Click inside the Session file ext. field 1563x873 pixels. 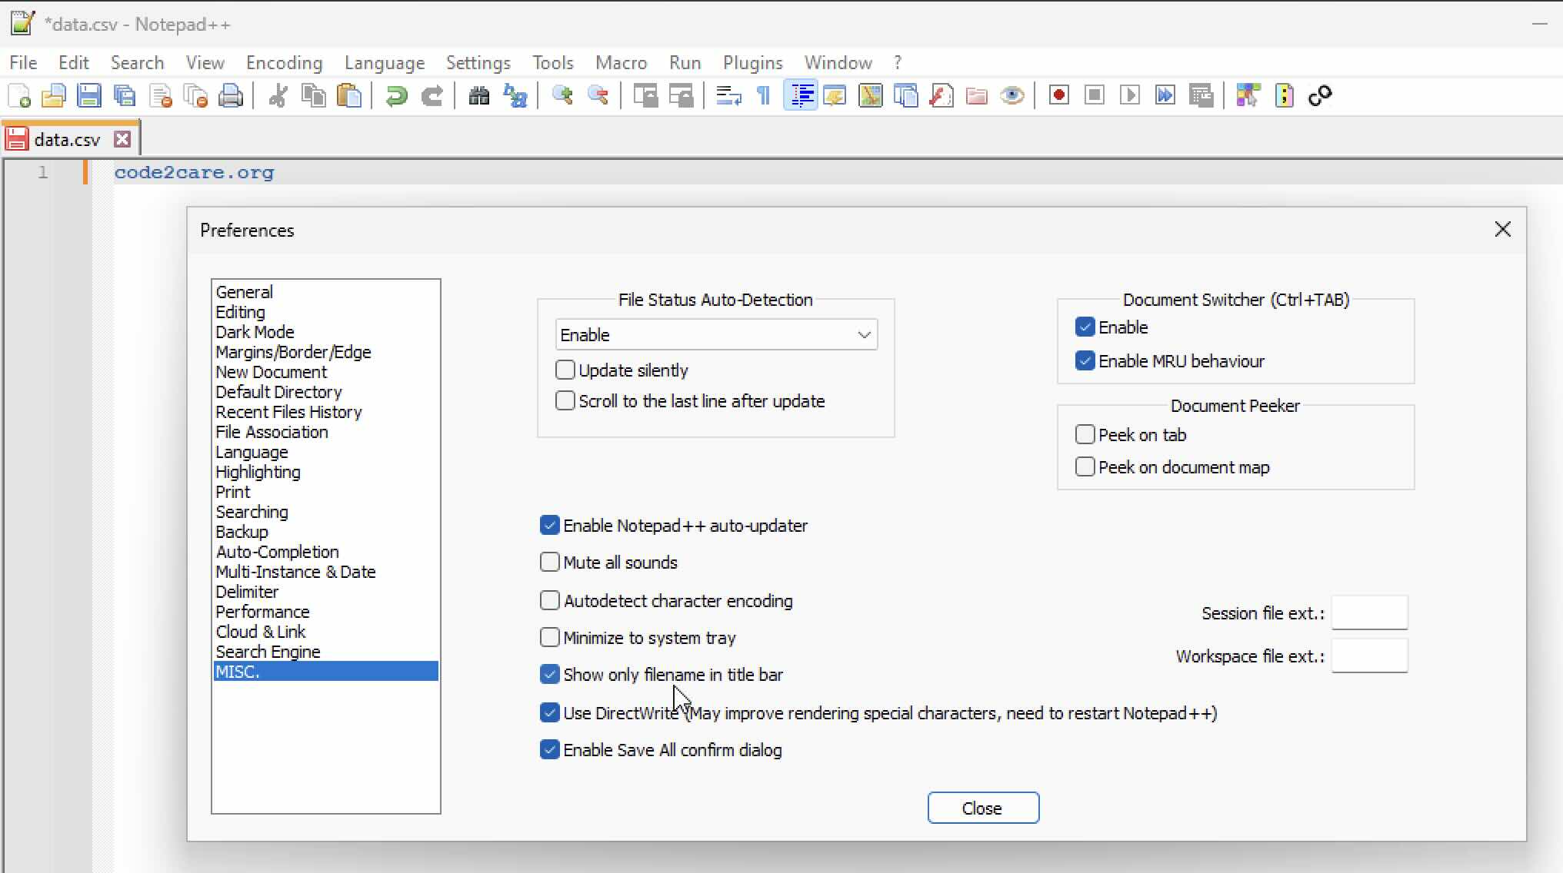[1371, 612]
